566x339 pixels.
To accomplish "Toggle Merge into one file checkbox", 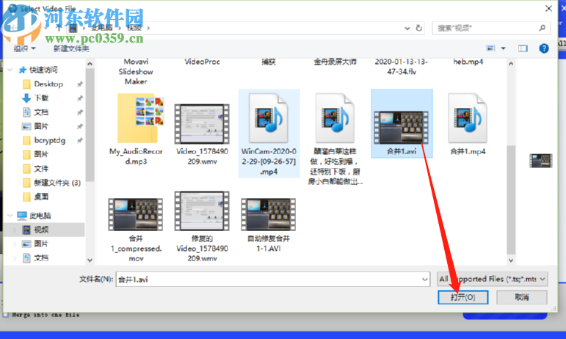I will click(x=5, y=315).
